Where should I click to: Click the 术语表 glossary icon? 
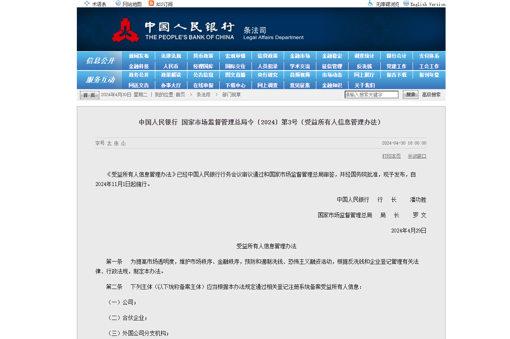87,3
